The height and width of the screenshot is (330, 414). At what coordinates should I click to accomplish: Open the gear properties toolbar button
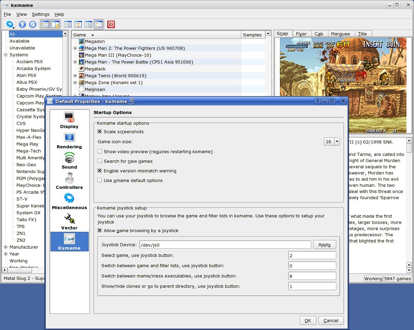[10, 24]
